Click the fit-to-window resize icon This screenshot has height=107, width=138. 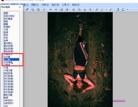click(61, 9)
